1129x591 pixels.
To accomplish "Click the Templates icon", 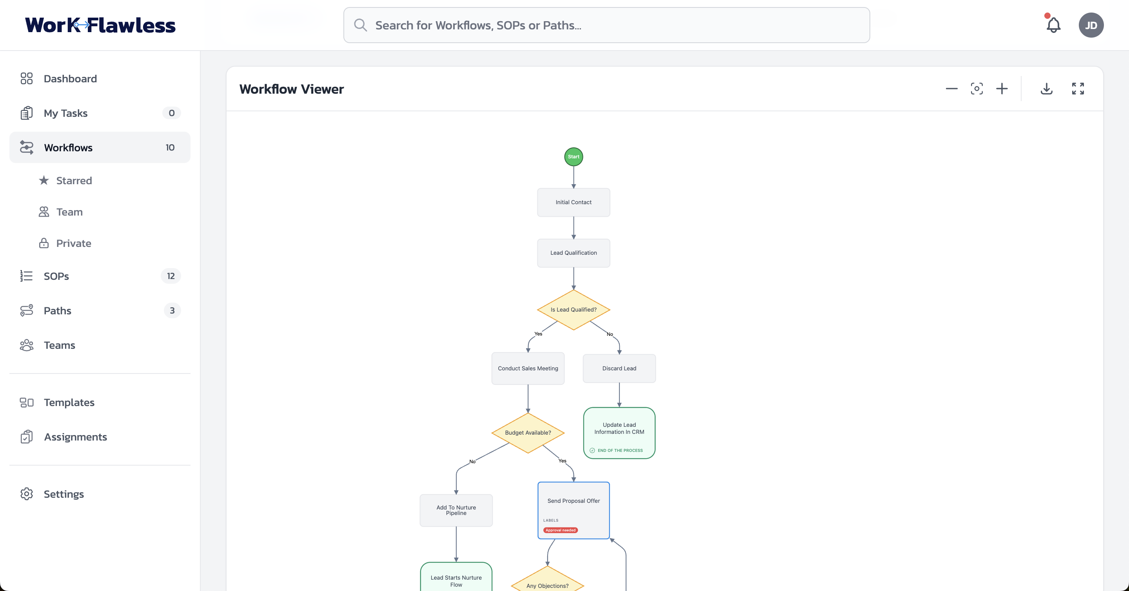I will tap(27, 402).
